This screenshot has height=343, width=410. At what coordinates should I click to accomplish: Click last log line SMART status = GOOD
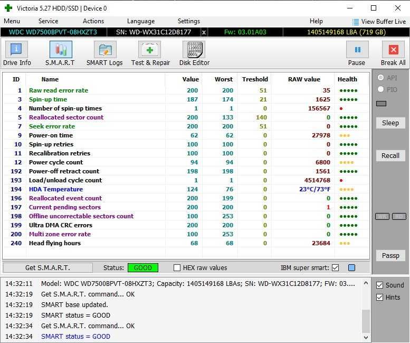pyautogui.click(x=75, y=337)
